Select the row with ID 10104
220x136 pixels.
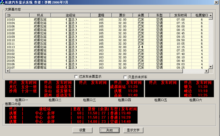tap(107, 23)
